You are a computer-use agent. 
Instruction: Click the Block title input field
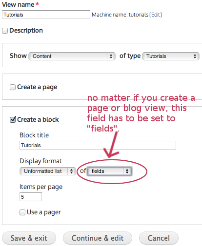(98, 145)
